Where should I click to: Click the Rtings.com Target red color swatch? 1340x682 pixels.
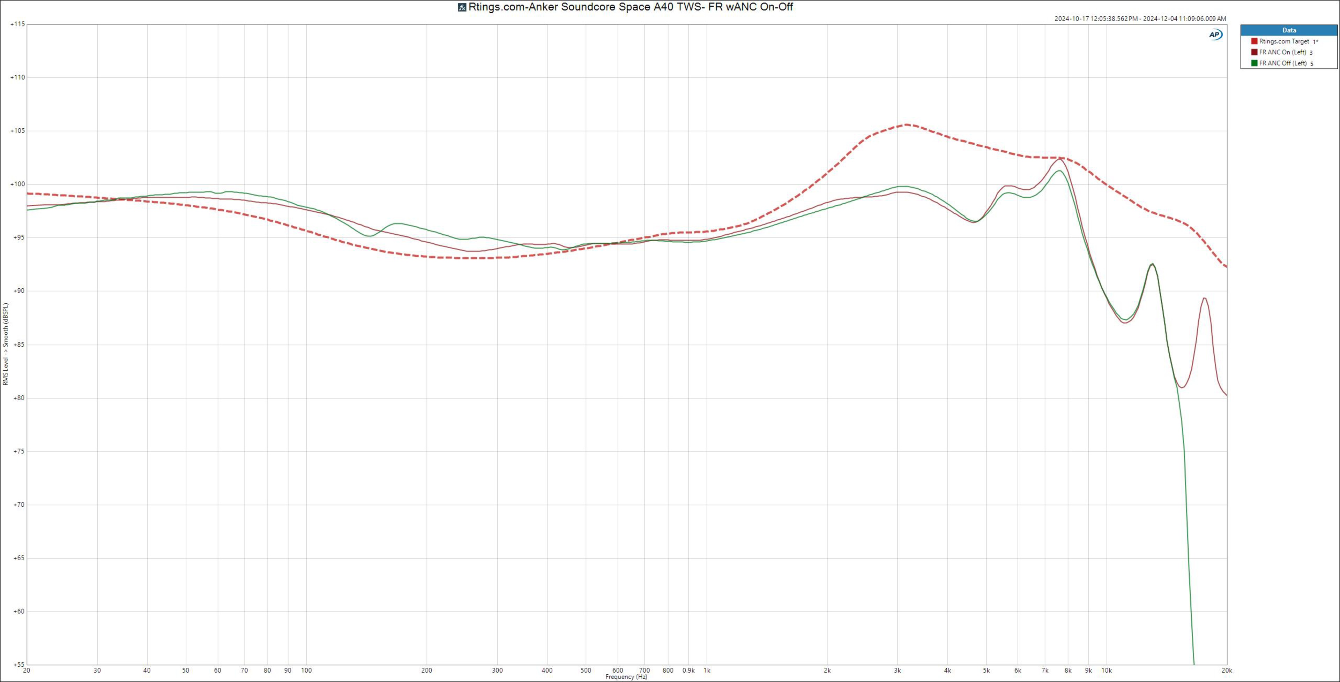click(1254, 41)
